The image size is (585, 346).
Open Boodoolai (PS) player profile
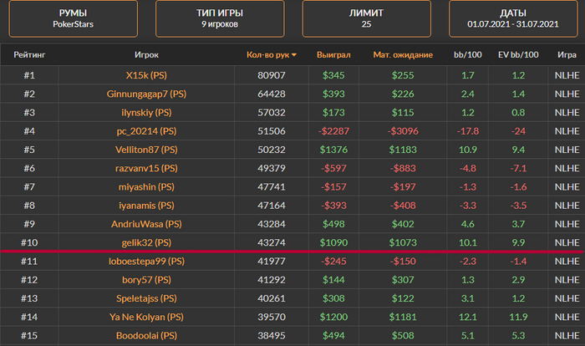[x=146, y=335]
